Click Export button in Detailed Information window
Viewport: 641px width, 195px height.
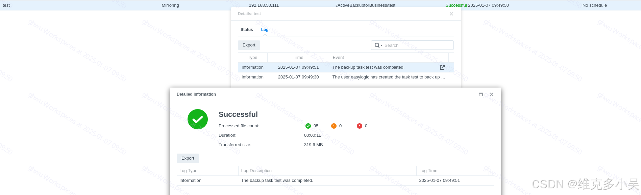[x=188, y=158]
